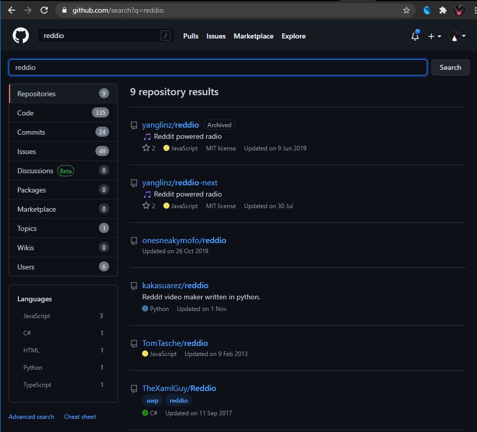The height and width of the screenshot is (432, 477).
Task: Click star count of yanglinz/reddio-next
Action: tap(149, 206)
